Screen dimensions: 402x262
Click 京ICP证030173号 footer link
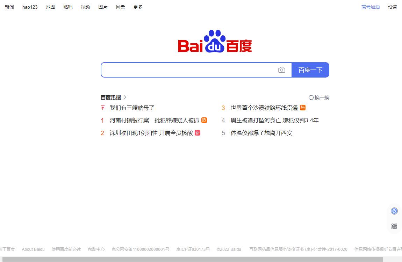coord(193,249)
